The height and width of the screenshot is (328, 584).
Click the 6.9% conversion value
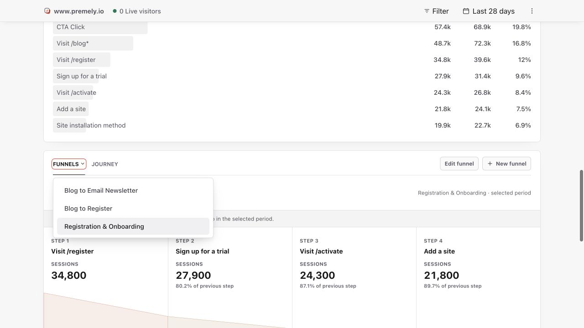click(x=523, y=125)
